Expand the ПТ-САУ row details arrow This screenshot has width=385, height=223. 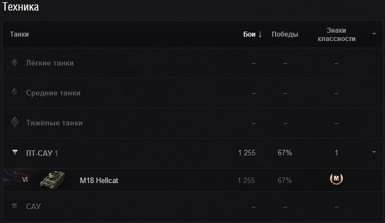[374, 153]
